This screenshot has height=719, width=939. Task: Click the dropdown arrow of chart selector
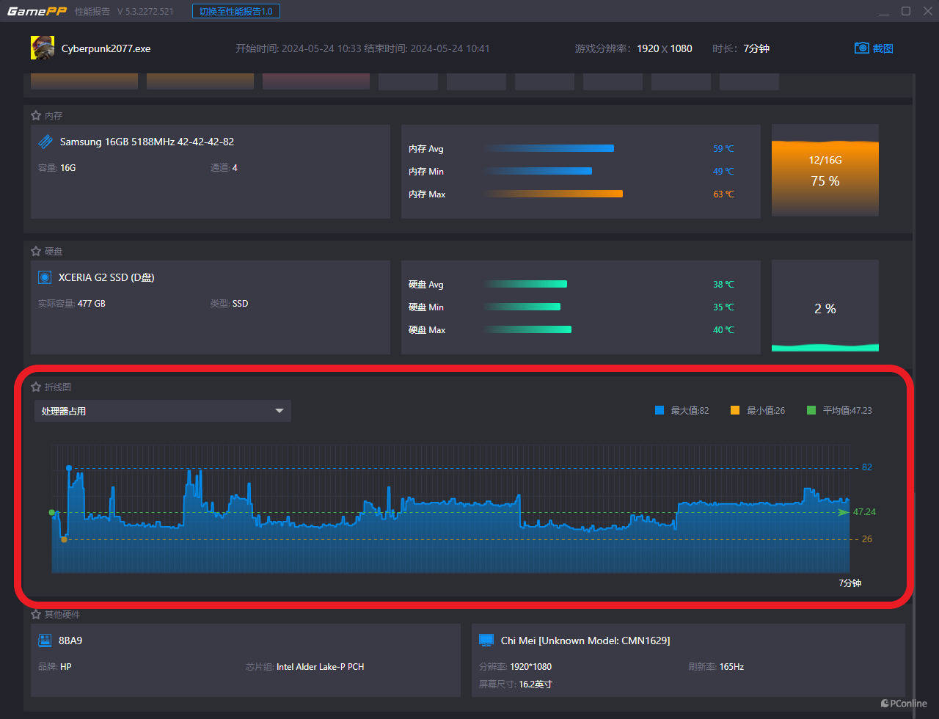(x=279, y=411)
